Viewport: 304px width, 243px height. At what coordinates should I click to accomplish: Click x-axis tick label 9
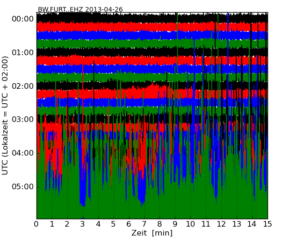pos(175,224)
